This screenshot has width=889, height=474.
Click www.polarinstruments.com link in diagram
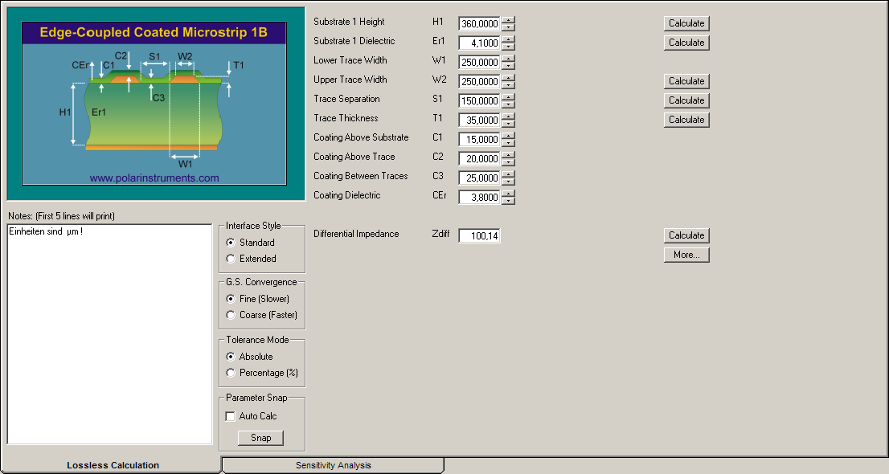coord(154,178)
